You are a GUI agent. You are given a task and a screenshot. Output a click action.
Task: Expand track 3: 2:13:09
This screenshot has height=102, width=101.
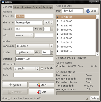(58, 25)
